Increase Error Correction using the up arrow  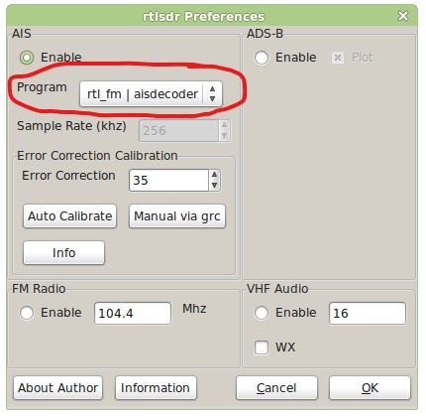[x=215, y=175]
